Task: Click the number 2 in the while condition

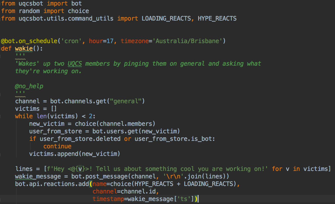Action: coord(91,116)
